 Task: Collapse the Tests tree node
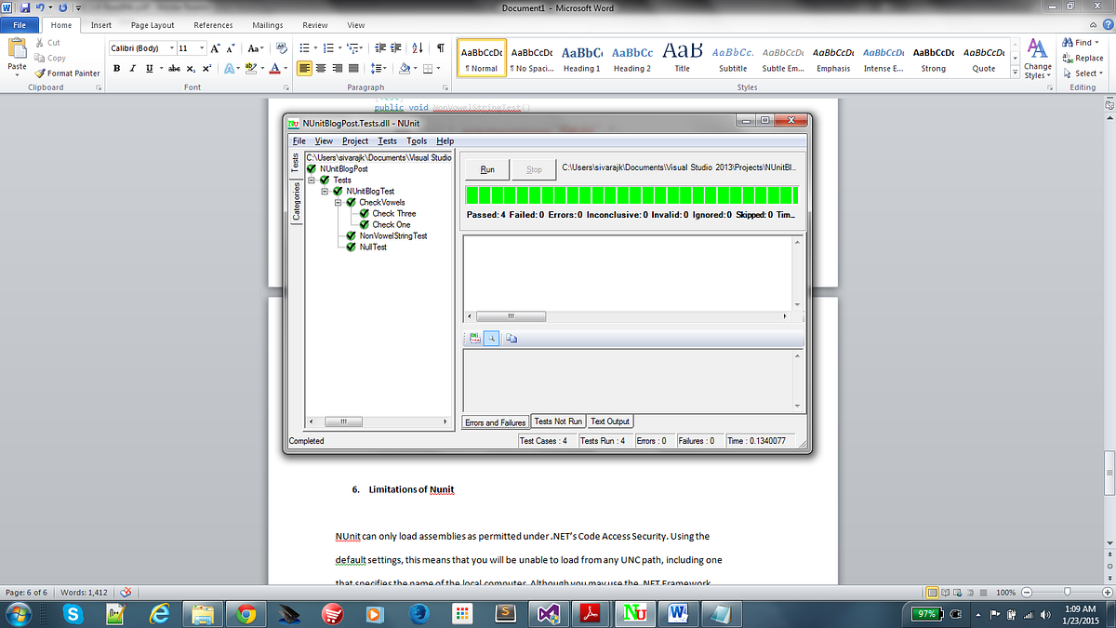pos(312,180)
